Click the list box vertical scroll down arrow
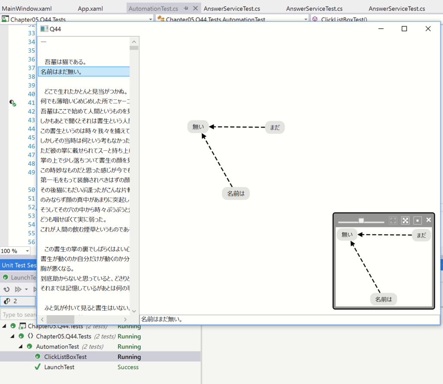The image size is (443, 384). tap(134, 311)
